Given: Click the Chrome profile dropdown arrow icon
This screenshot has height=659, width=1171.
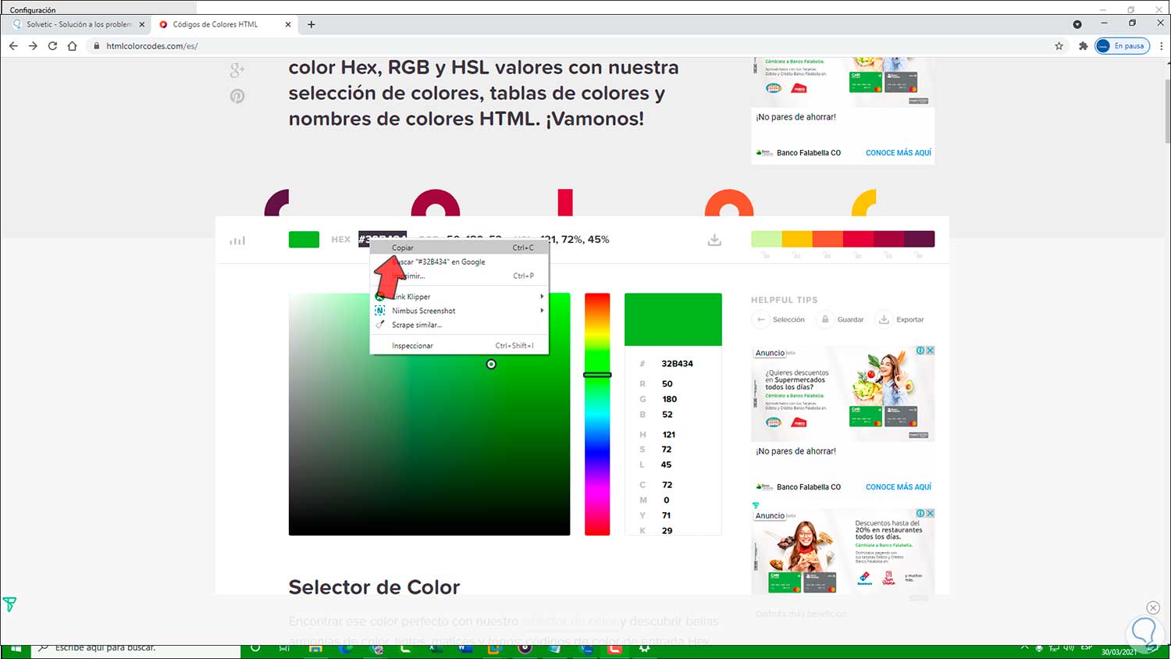Looking at the screenshot, I should 1077,24.
